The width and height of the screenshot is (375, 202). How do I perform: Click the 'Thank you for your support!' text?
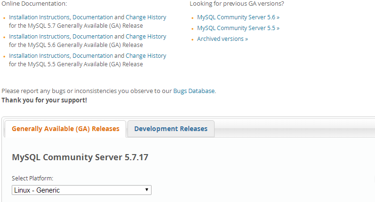tap(44, 100)
